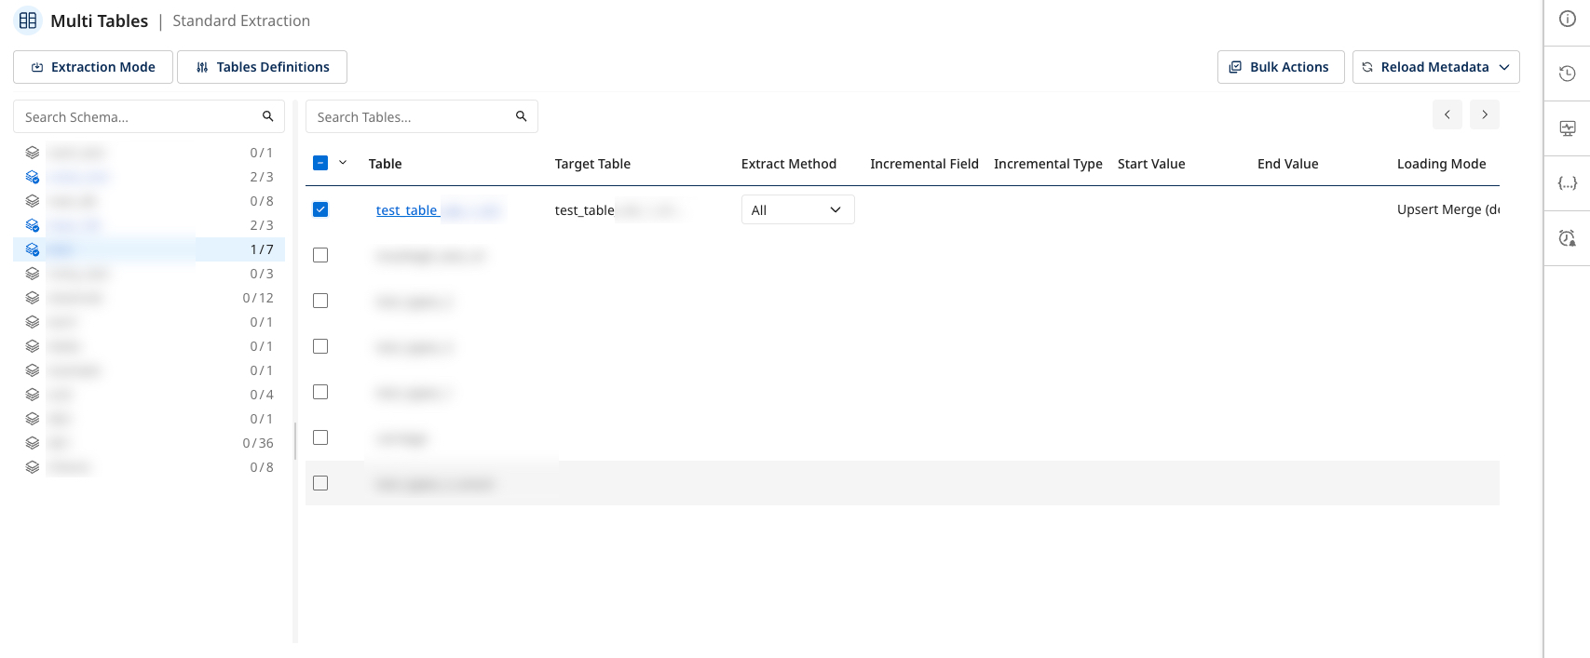Click the magnifier in Search Schema box
This screenshot has width=1590, height=658.
267,116
